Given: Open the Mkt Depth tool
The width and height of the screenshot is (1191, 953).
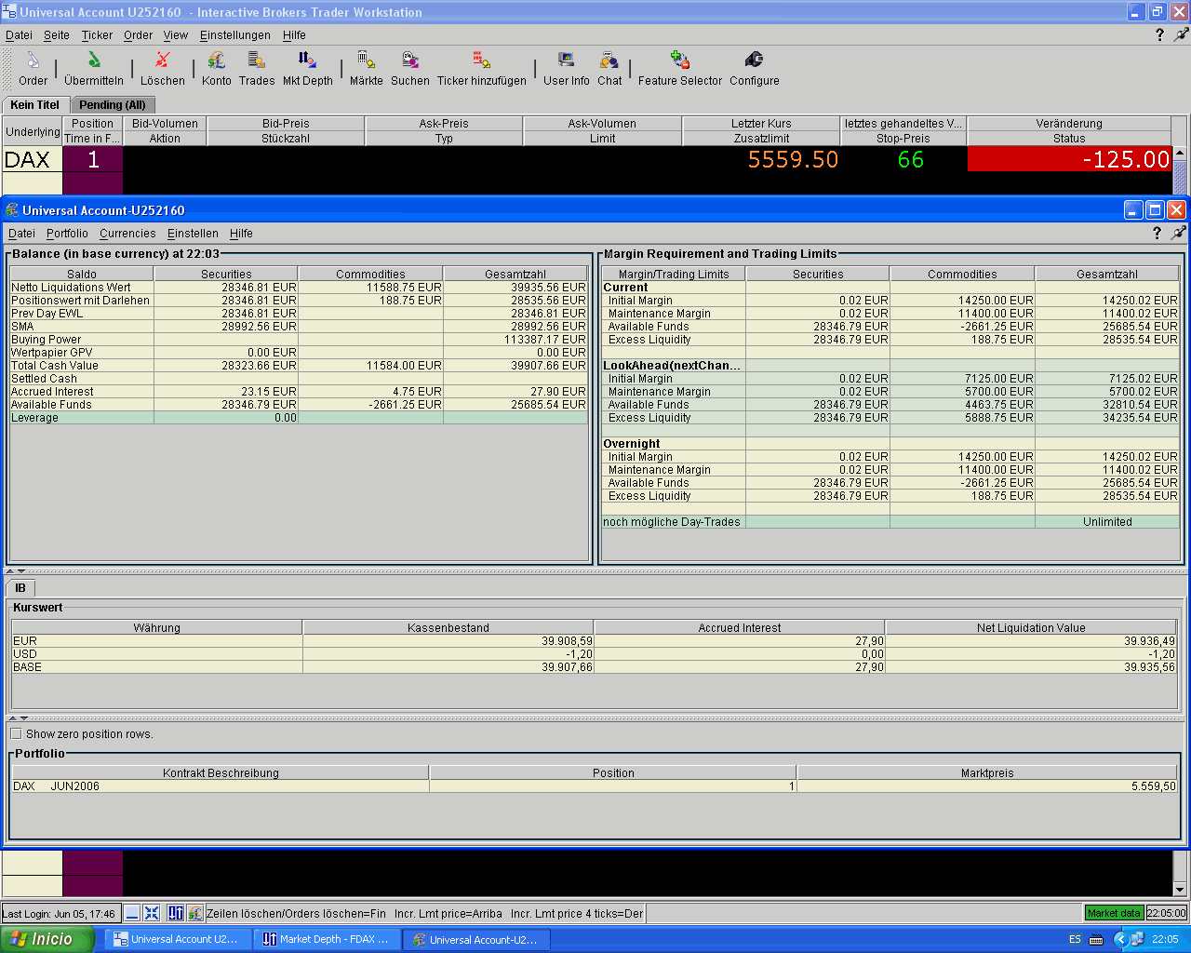Looking at the screenshot, I should (308, 68).
